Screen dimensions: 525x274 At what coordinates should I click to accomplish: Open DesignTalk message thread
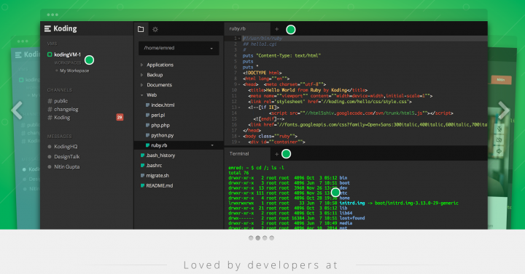coord(63,156)
